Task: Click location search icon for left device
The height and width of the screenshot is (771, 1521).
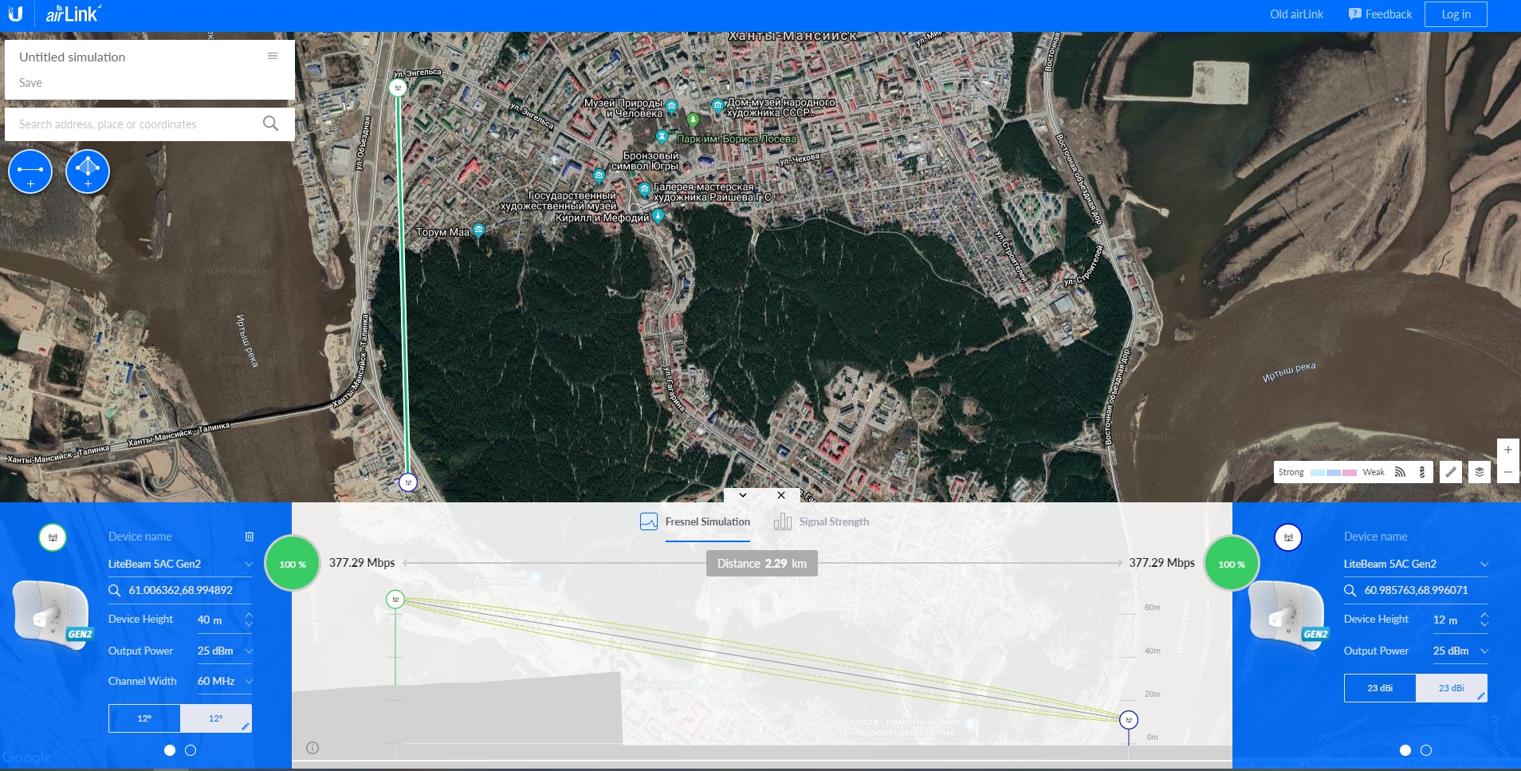Action: tap(115, 590)
